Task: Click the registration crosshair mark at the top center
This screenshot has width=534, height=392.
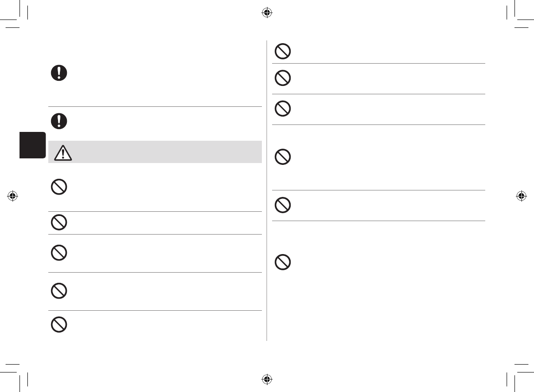Action: [267, 13]
